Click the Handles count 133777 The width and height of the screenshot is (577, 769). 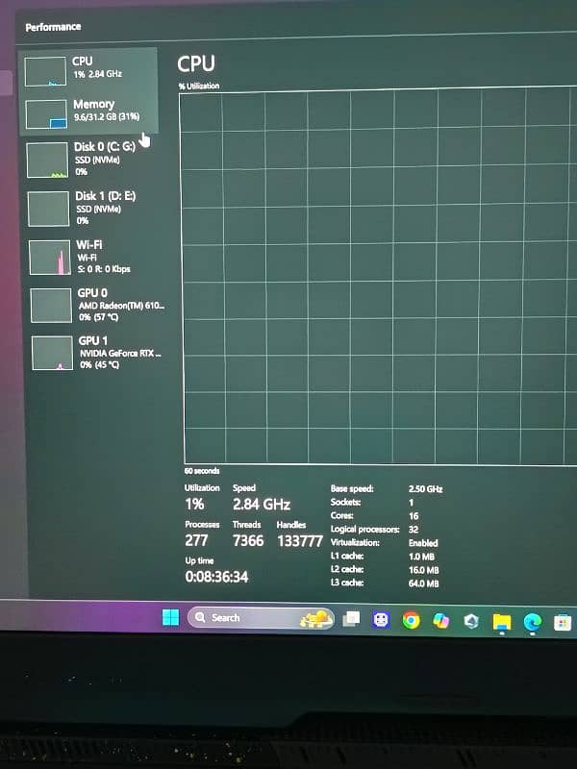pos(300,541)
